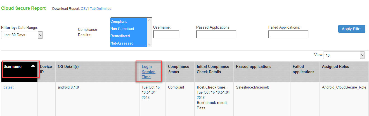Download the Tab Delimited report

point(101,9)
